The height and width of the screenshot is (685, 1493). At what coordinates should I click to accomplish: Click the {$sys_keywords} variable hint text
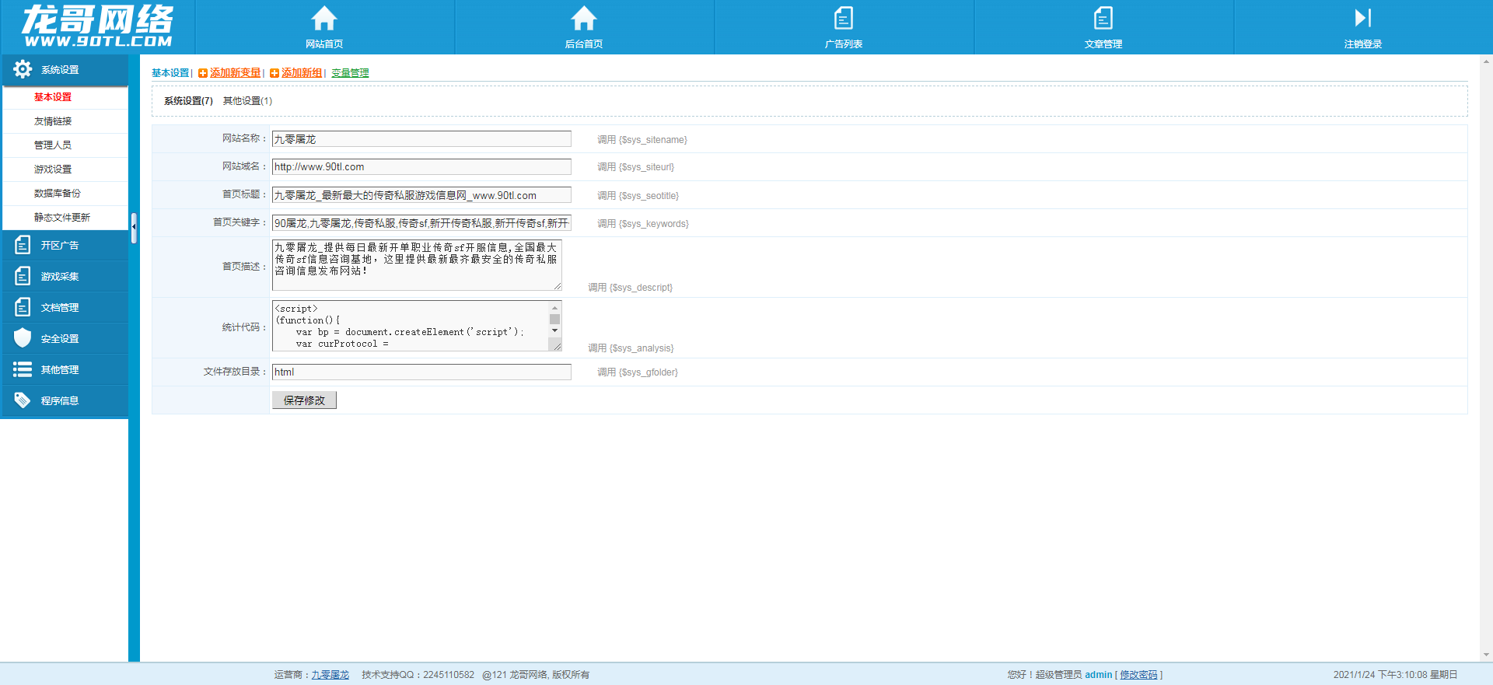[654, 224]
